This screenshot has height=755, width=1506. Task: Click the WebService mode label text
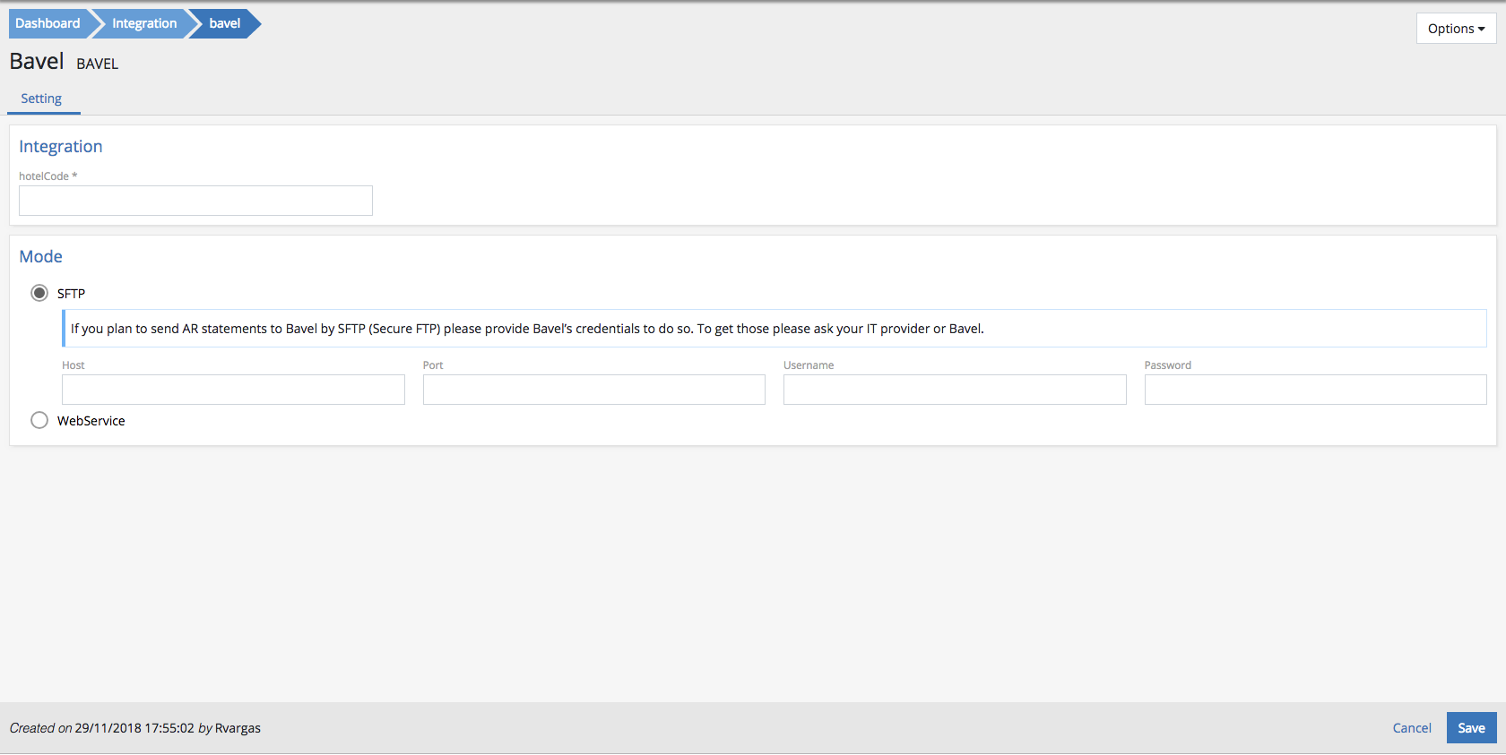pos(91,421)
